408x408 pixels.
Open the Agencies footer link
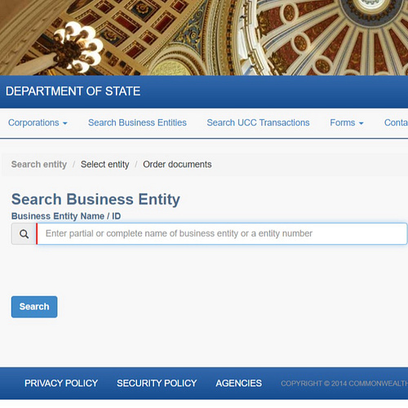pos(239,384)
